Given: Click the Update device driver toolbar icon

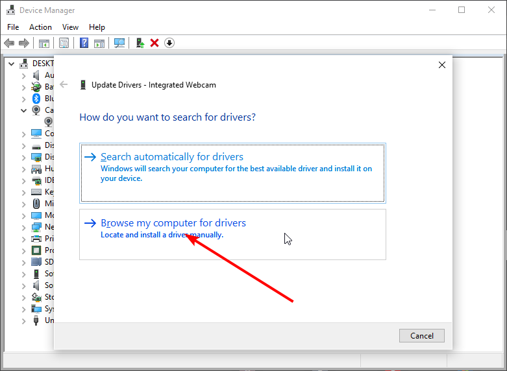Looking at the screenshot, I should click(140, 43).
